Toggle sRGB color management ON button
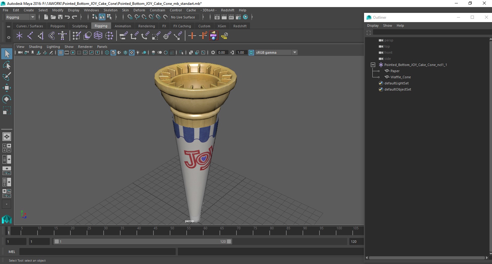 pos(251,52)
